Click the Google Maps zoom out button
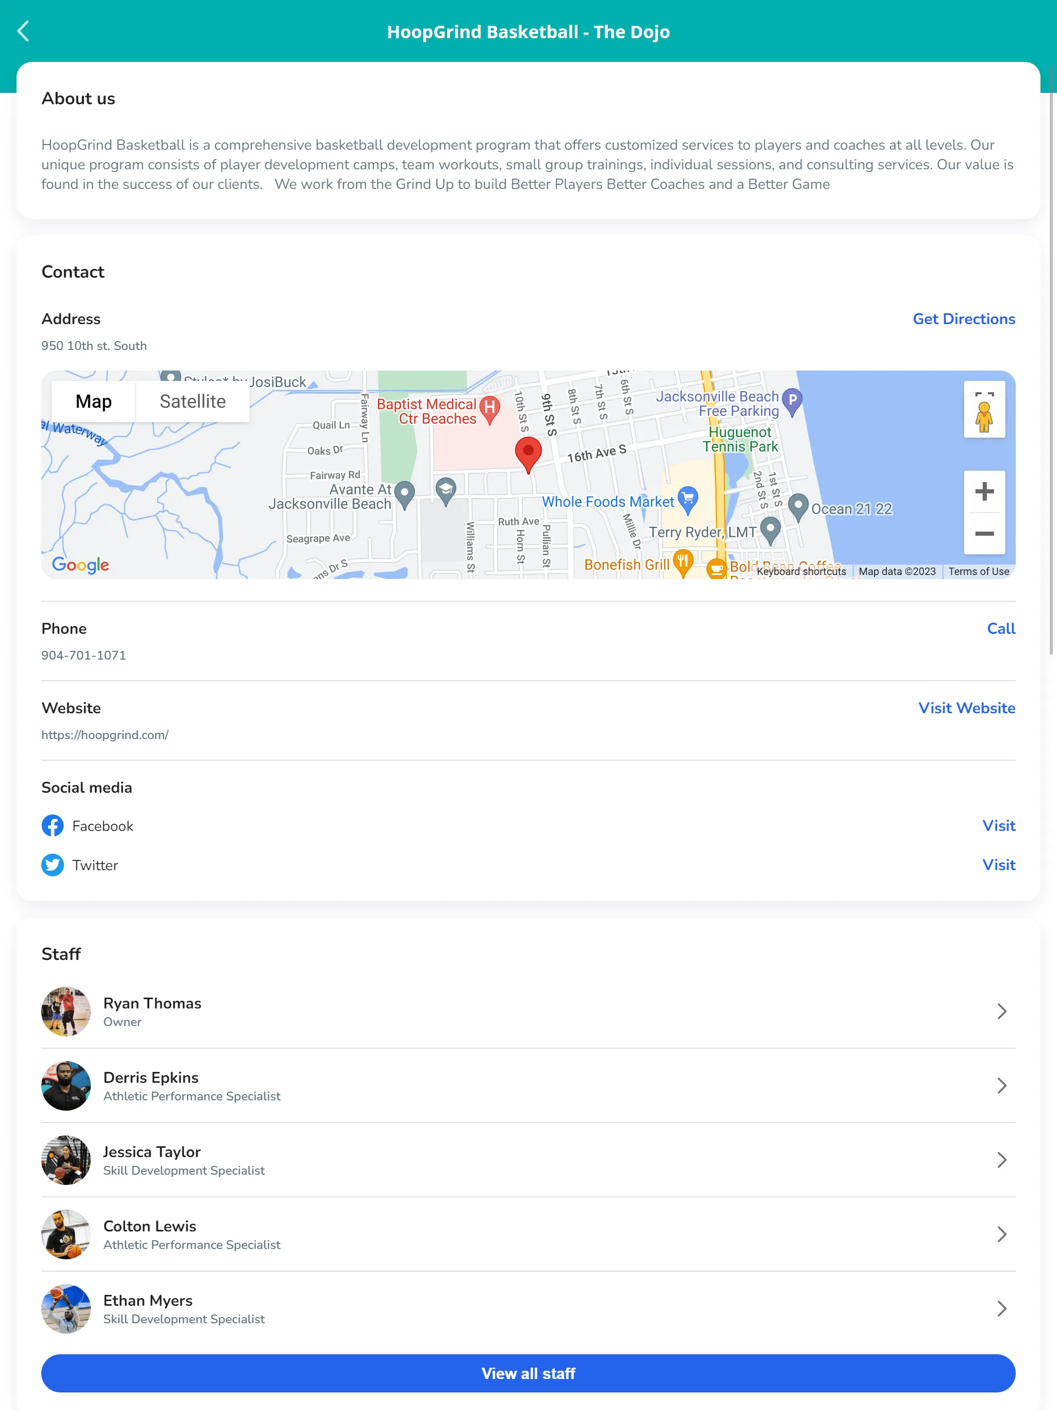This screenshot has width=1057, height=1410. click(983, 534)
